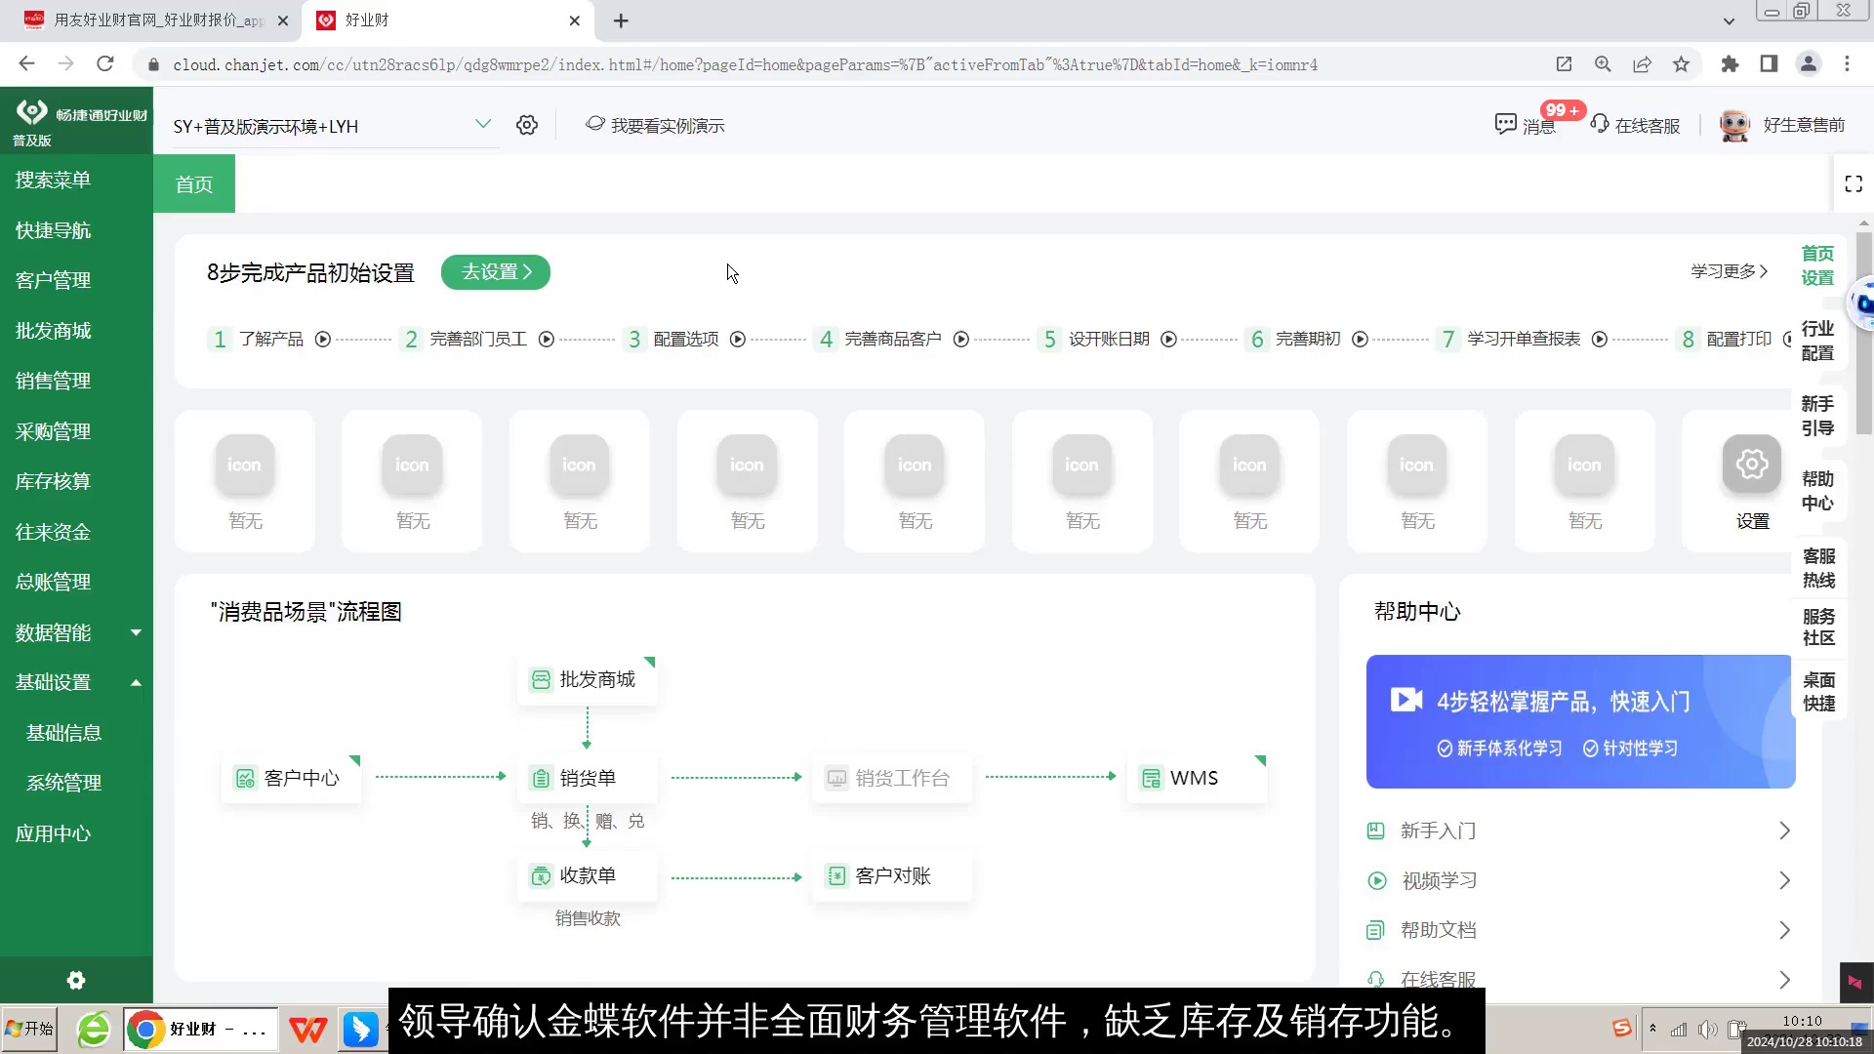Open the 消息 notifications icon

coord(1506,125)
